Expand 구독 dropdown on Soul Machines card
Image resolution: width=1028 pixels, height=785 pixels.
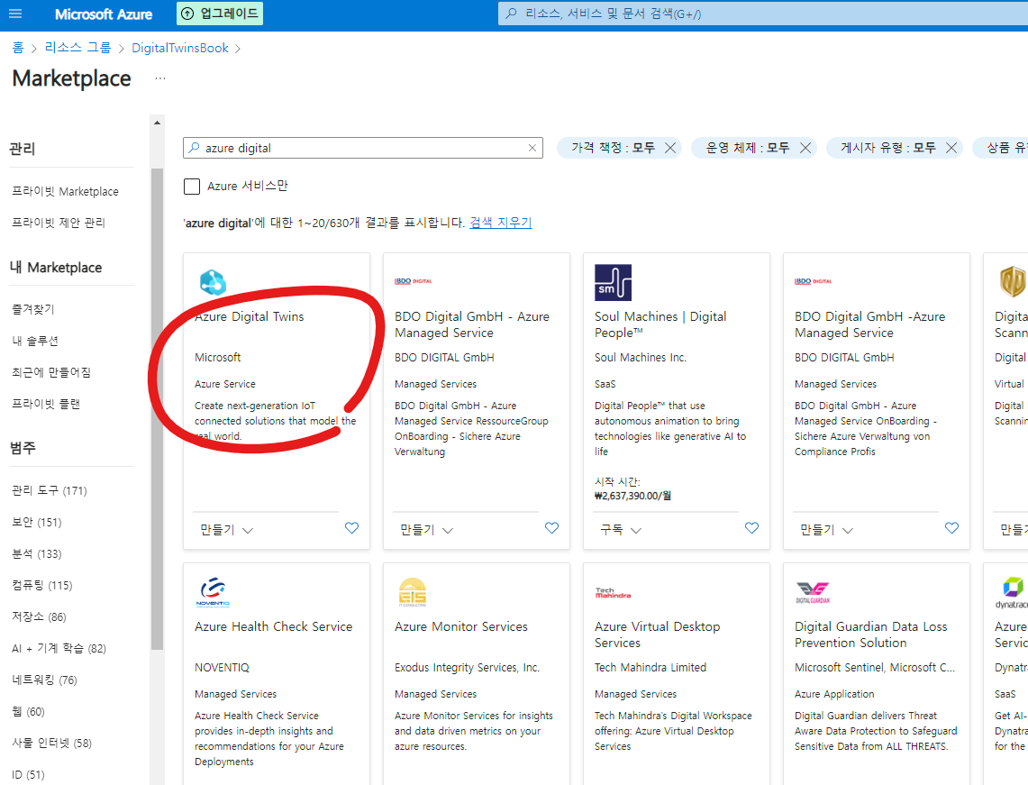[621, 530]
